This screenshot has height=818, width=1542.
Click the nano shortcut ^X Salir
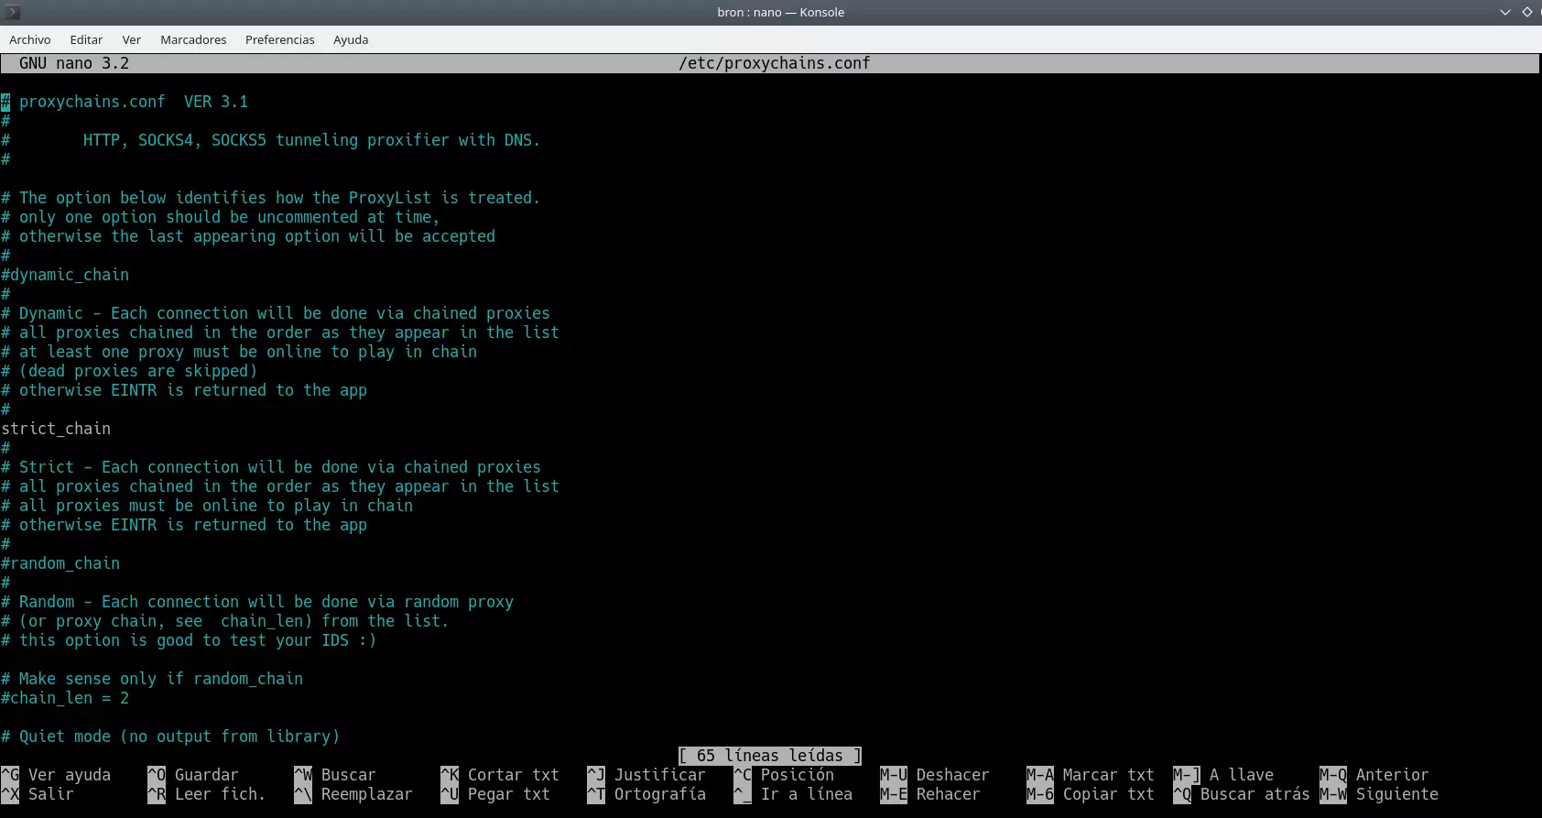click(x=38, y=794)
